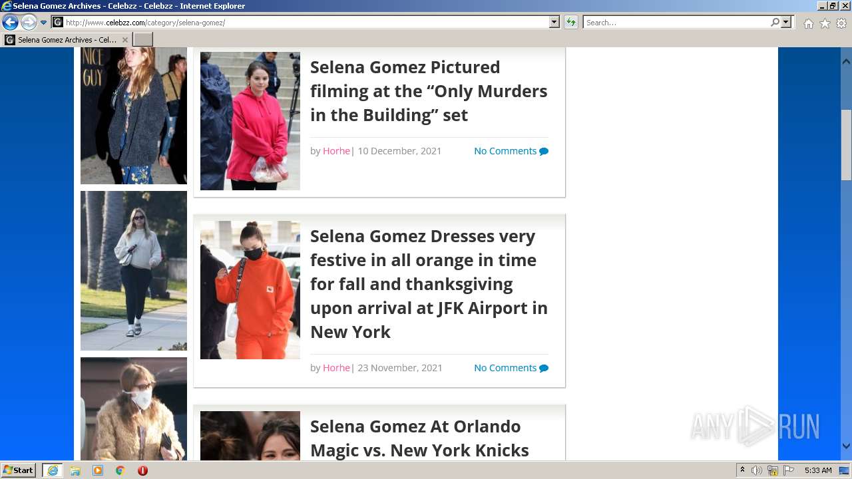Click the scrollbar down arrow
Image resolution: width=852 pixels, height=479 pixels.
click(846, 446)
